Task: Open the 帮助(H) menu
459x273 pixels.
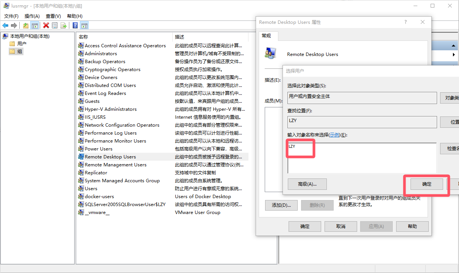Action: pos(75,16)
